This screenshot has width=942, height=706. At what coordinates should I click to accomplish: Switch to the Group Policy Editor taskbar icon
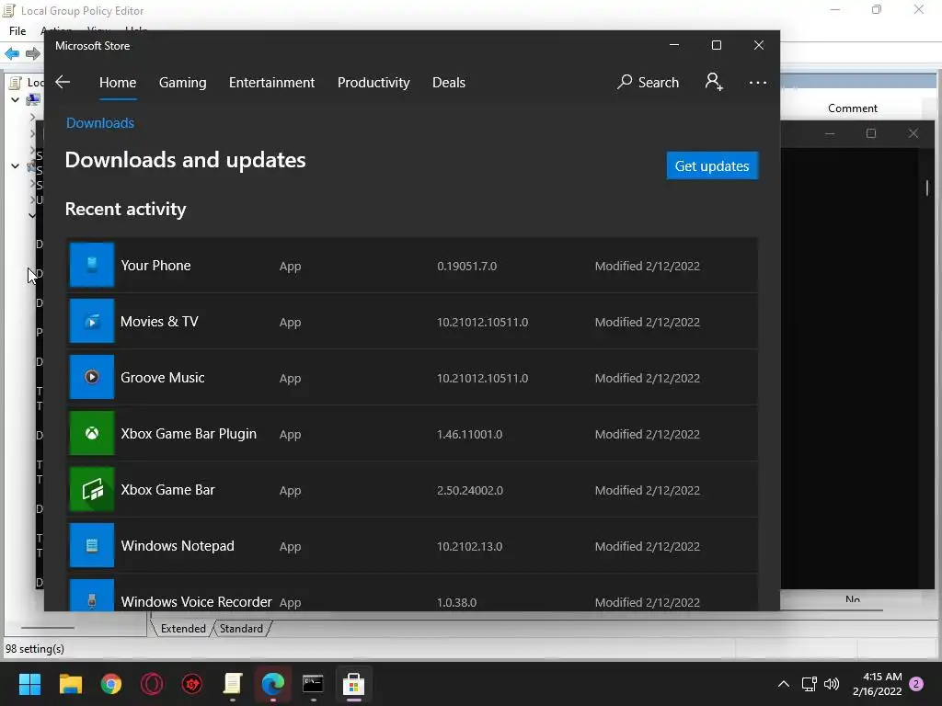click(233, 684)
